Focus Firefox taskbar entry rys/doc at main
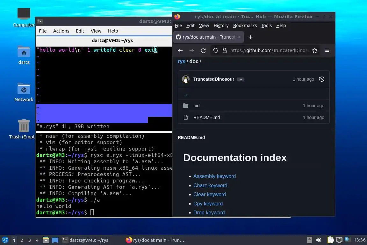The image size is (367, 245). 155,240
